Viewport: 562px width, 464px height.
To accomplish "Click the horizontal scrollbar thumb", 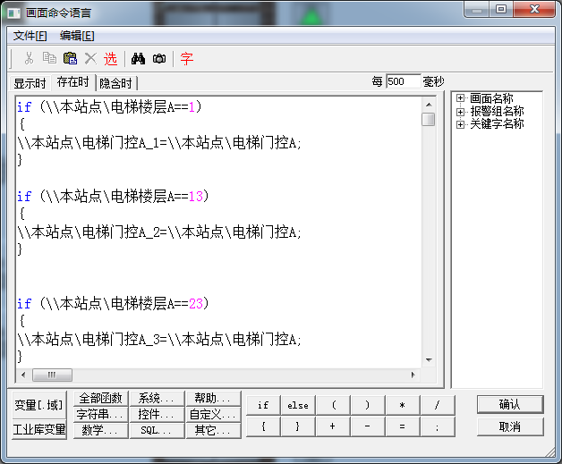I will pos(52,375).
